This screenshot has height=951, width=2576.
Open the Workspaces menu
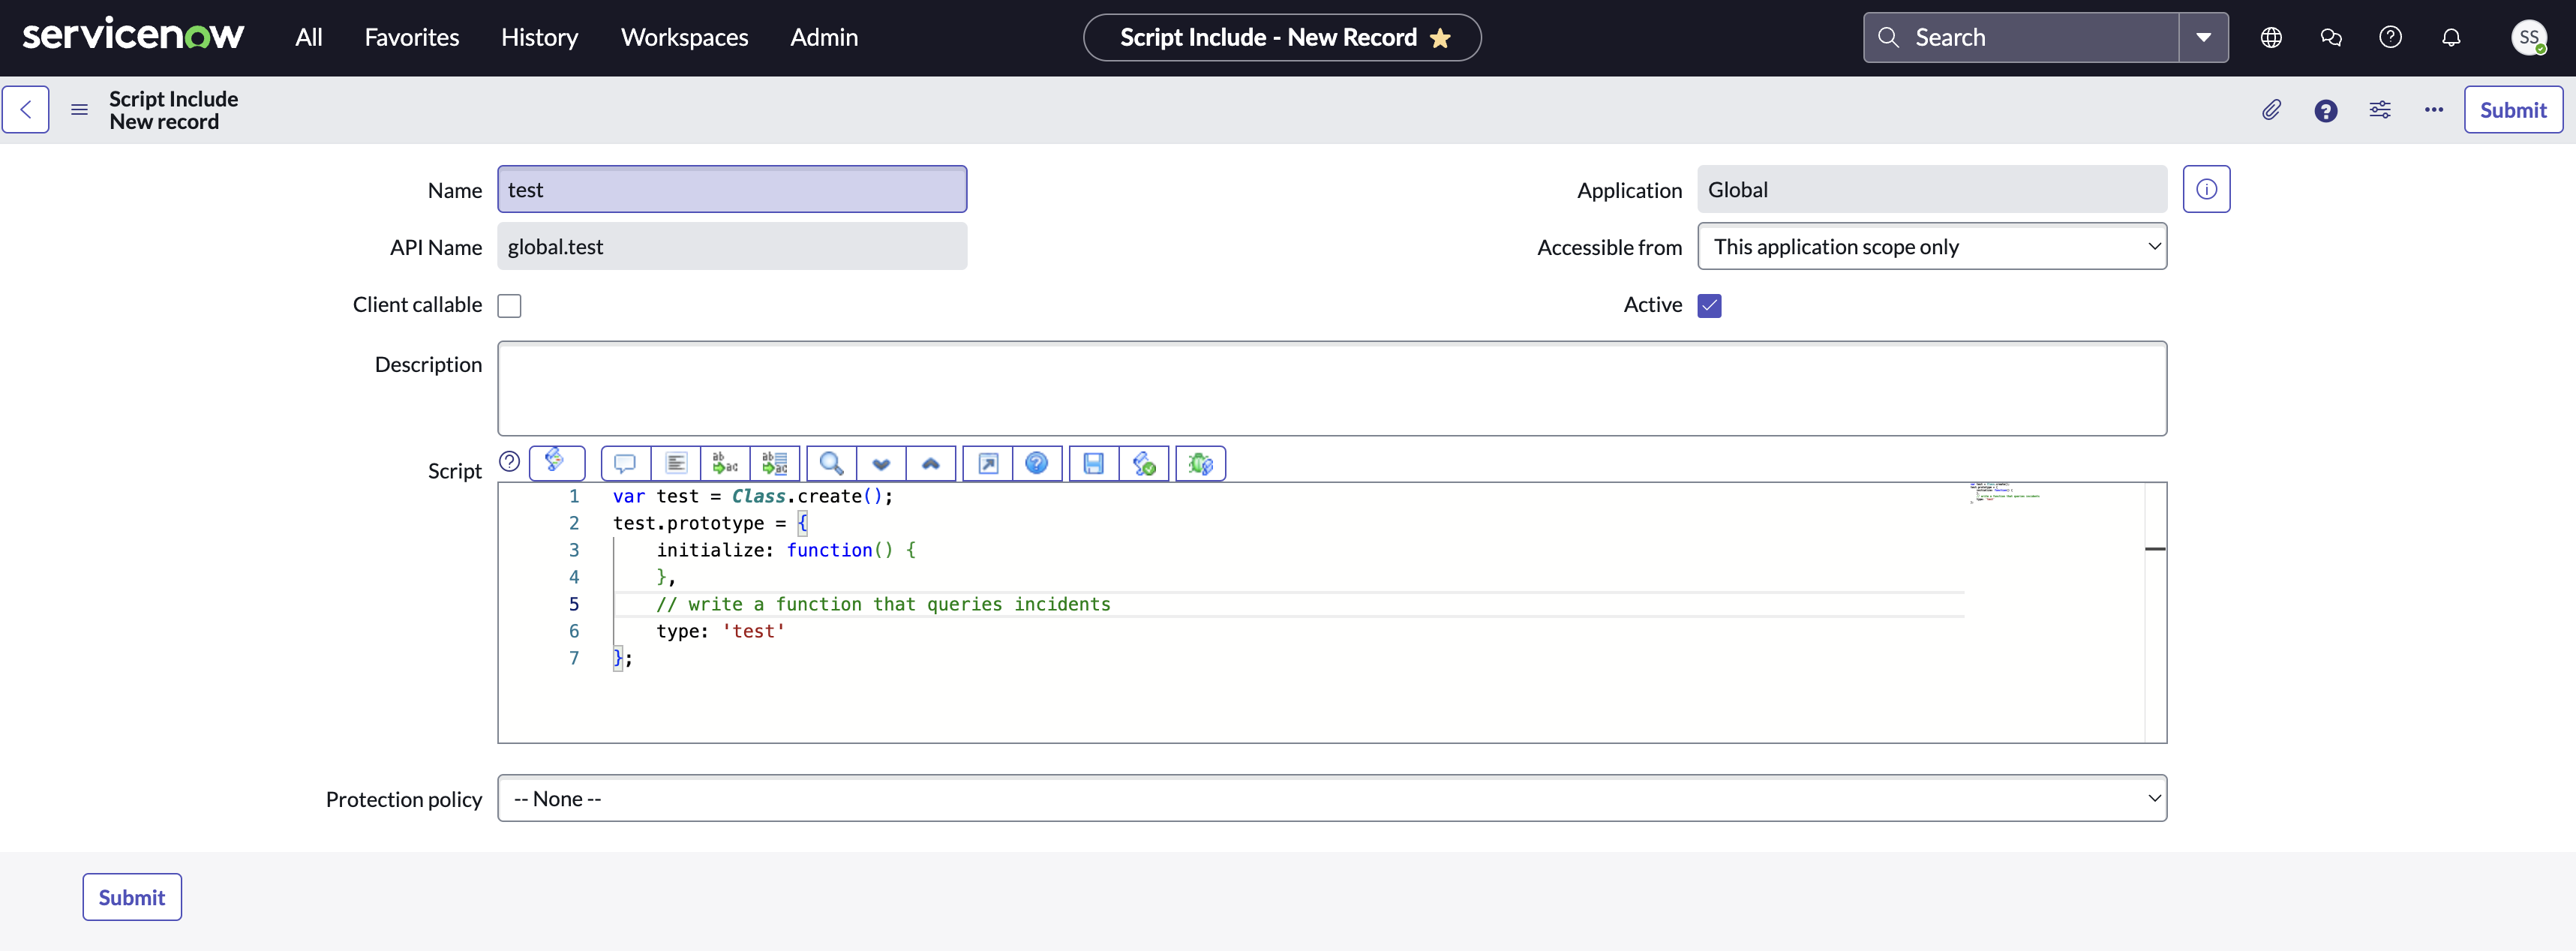(684, 38)
